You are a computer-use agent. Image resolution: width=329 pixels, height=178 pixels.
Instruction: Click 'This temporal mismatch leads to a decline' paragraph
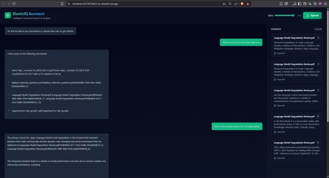pyautogui.click(x=56, y=163)
